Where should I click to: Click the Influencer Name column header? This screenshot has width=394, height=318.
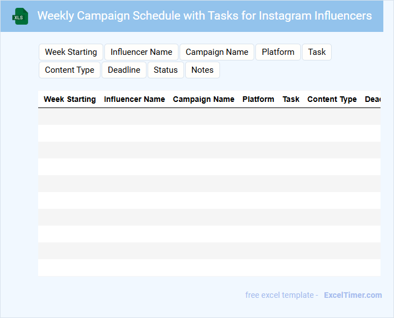click(134, 99)
